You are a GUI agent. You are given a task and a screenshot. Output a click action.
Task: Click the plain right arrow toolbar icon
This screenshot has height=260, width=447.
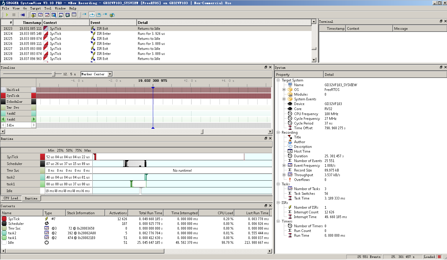point(85,14)
